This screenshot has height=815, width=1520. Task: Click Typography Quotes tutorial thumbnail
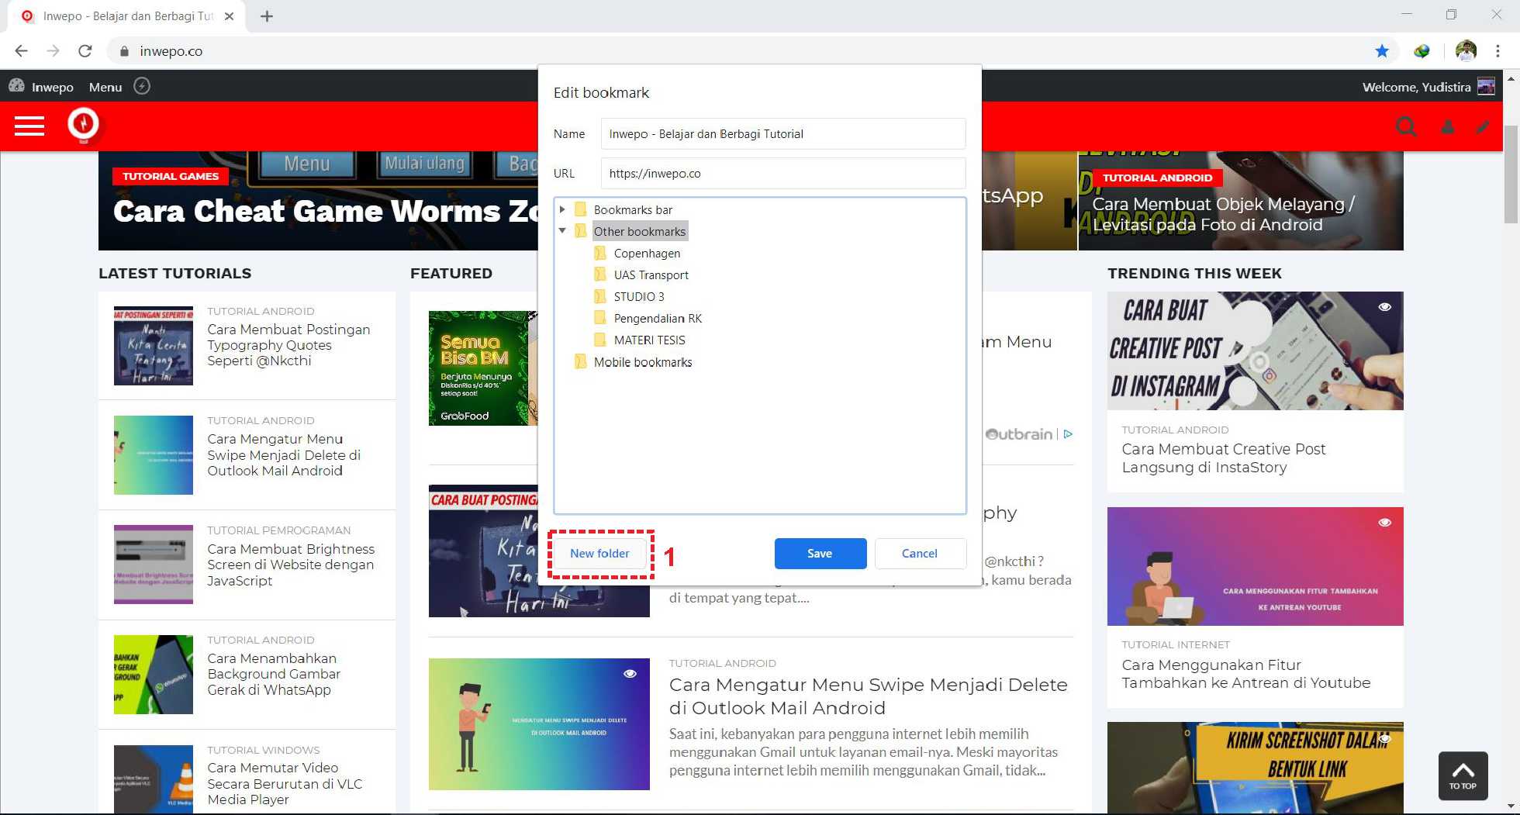coord(154,346)
